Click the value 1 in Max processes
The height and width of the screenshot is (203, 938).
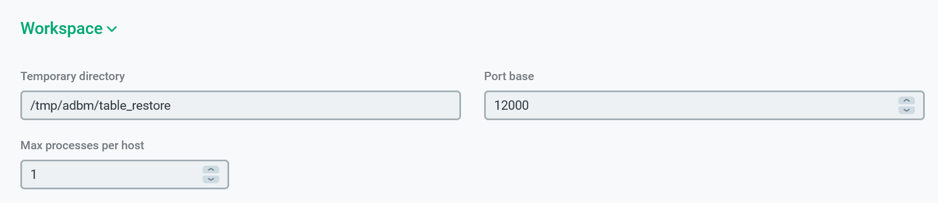point(34,174)
